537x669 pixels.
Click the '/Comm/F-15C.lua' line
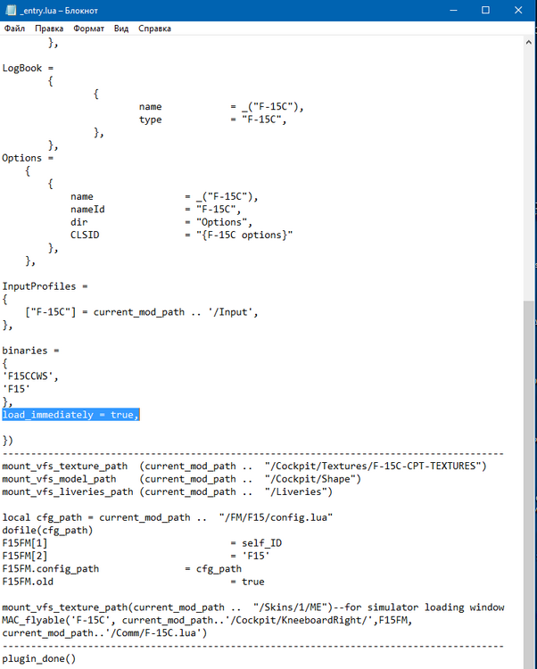[x=104, y=632]
